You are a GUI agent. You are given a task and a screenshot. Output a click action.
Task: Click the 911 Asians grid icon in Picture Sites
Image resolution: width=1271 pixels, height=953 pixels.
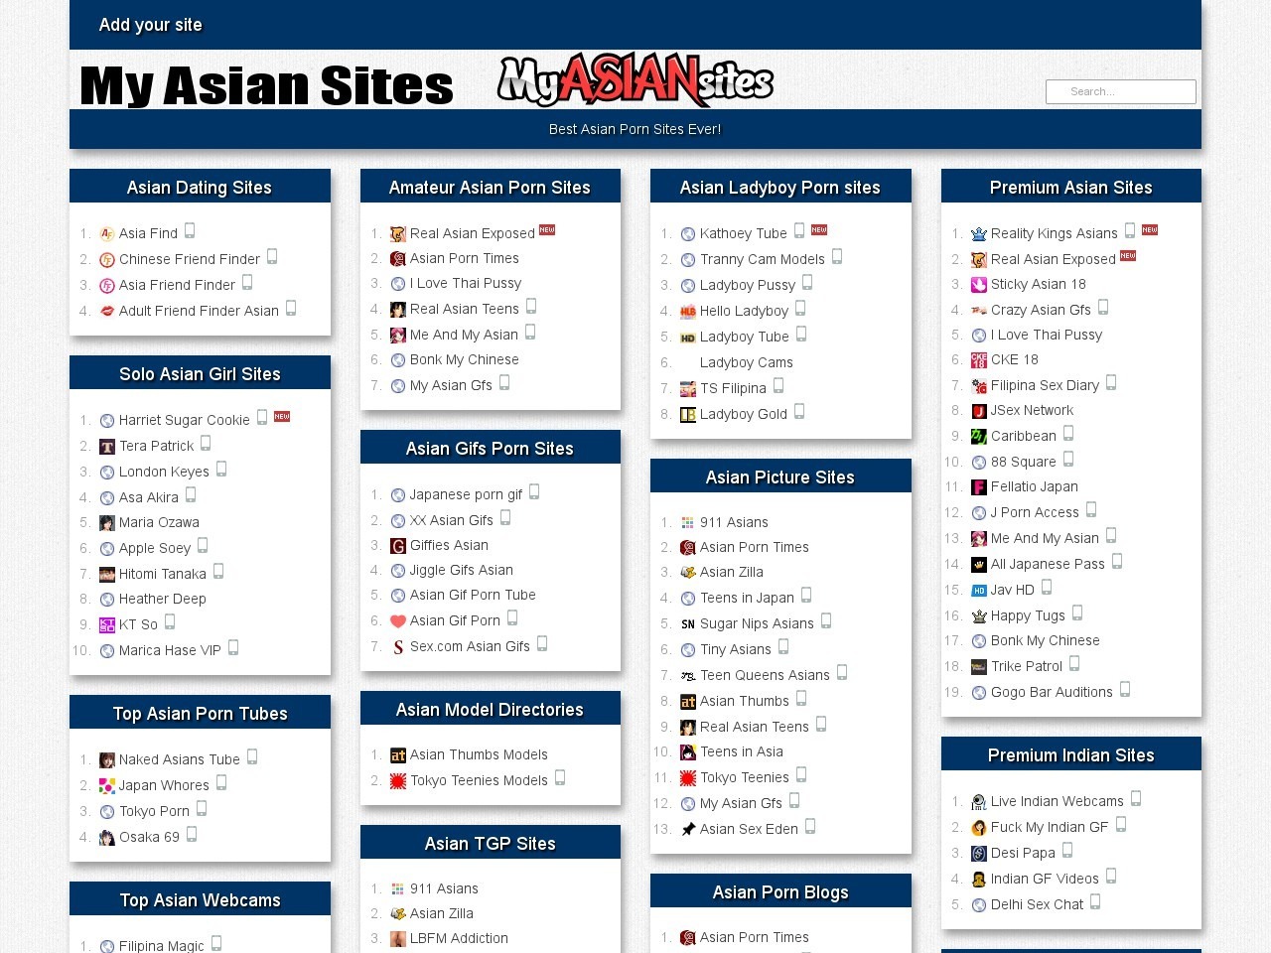tap(688, 523)
